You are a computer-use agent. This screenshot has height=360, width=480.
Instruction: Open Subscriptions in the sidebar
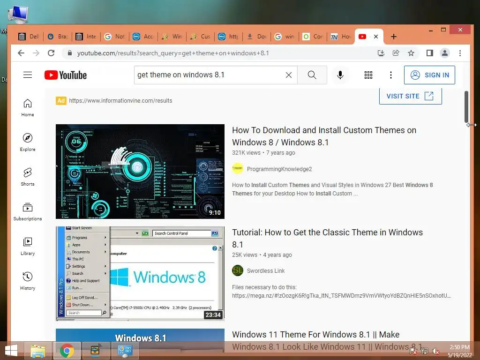(x=28, y=212)
